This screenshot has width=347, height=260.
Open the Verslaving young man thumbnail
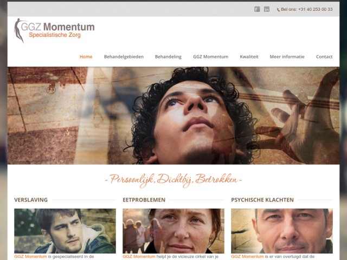(65, 231)
